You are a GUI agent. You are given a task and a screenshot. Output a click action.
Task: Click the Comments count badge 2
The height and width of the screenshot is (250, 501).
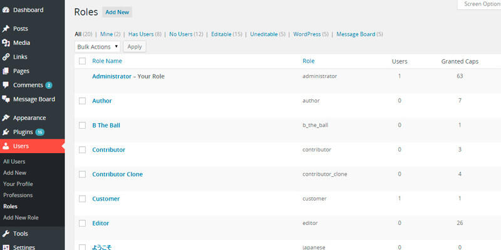pos(49,85)
